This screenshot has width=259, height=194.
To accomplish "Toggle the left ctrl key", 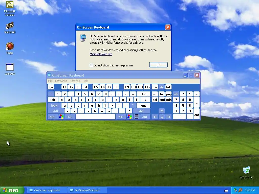I will point(52,117).
